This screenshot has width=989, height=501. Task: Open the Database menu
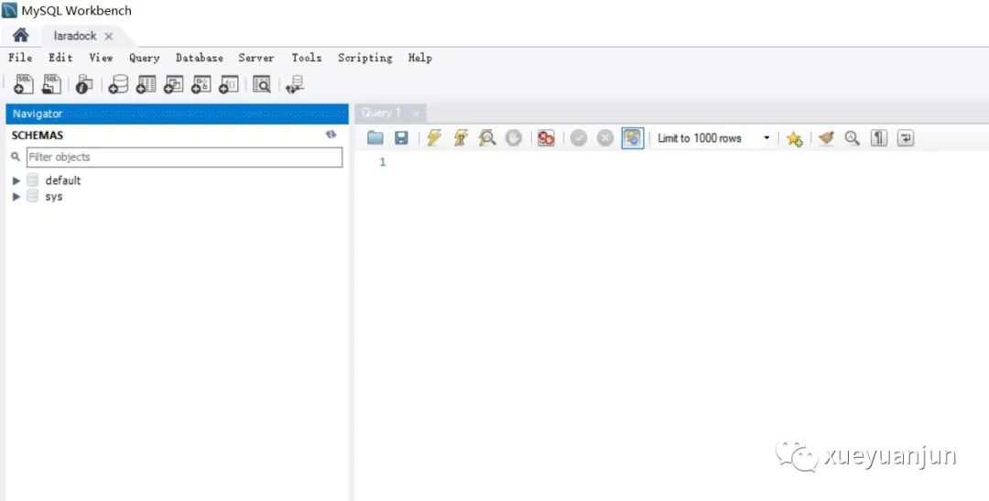click(200, 58)
